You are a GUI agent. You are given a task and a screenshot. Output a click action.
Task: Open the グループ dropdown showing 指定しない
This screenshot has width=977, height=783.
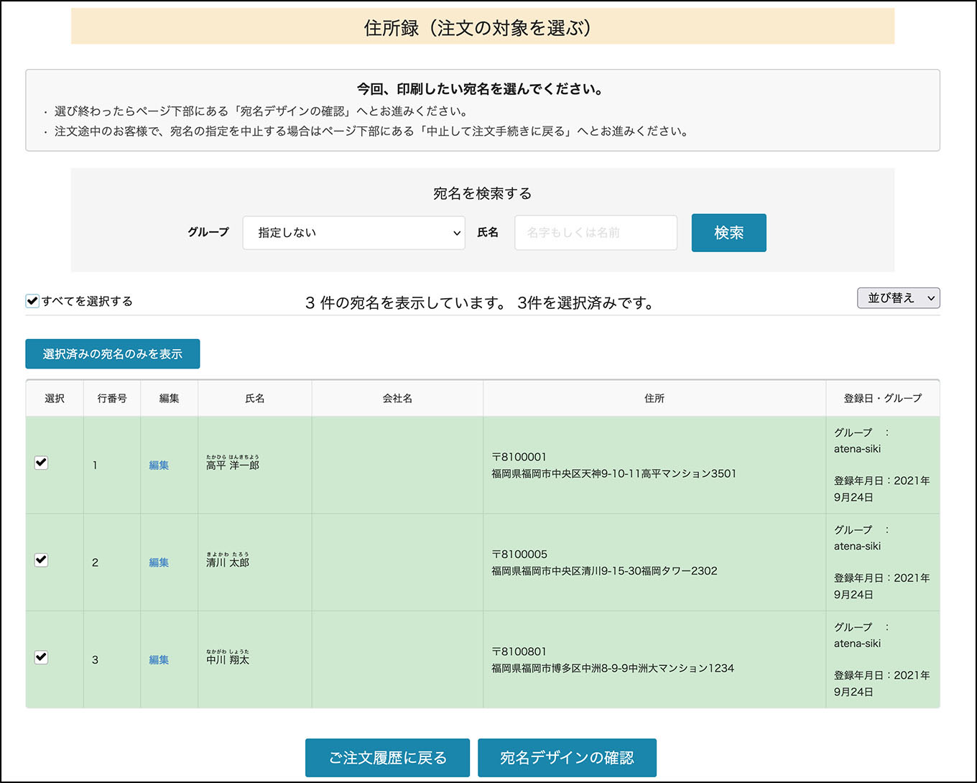tap(354, 233)
